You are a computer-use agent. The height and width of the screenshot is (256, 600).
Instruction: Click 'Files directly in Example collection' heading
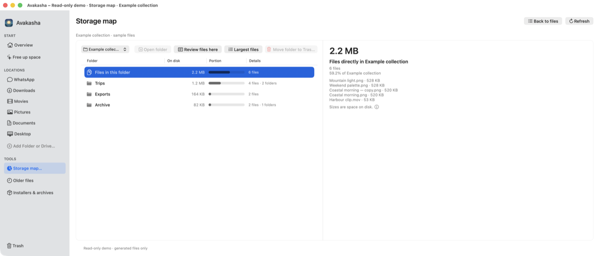click(369, 62)
